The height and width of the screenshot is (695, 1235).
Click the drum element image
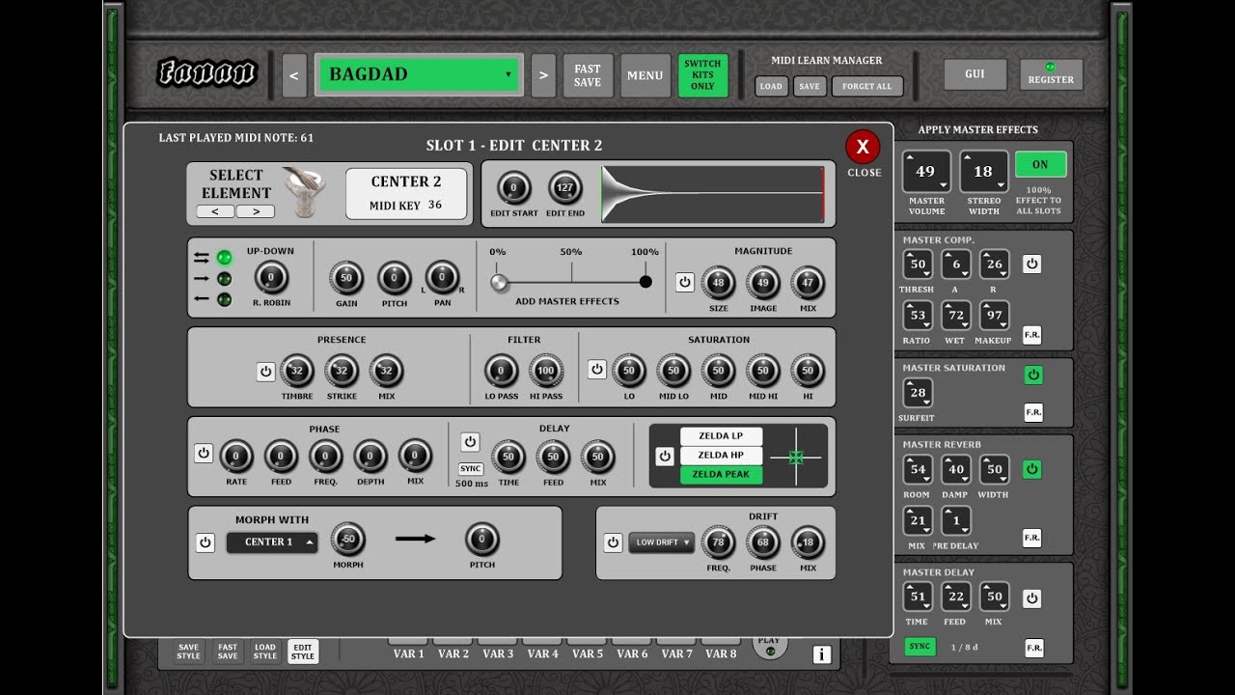(x=303, y=191)
